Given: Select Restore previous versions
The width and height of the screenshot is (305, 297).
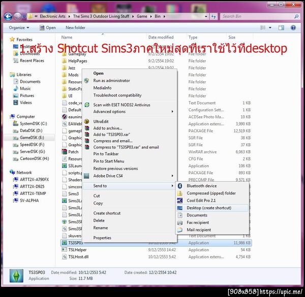Looking at the screenshot, I should pyautogui.click(x=115, y=169).
